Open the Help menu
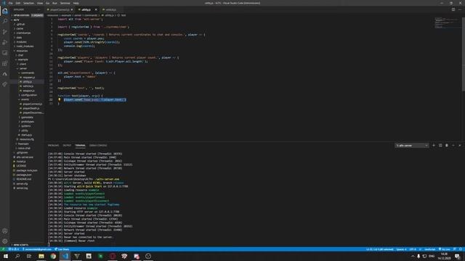 (76, 3)
